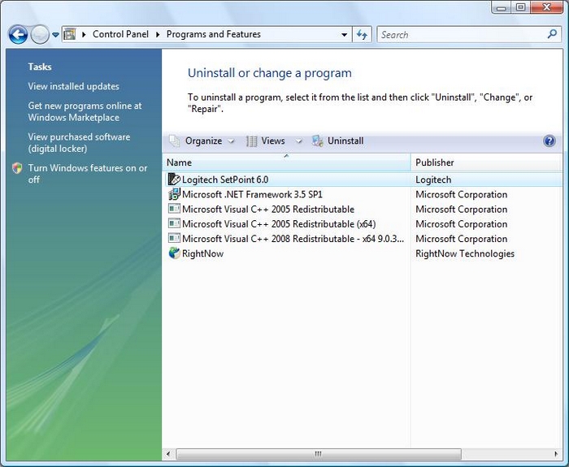
Task: Select Logitech SetPoint 6.0 row
Action: coord(363,179)
